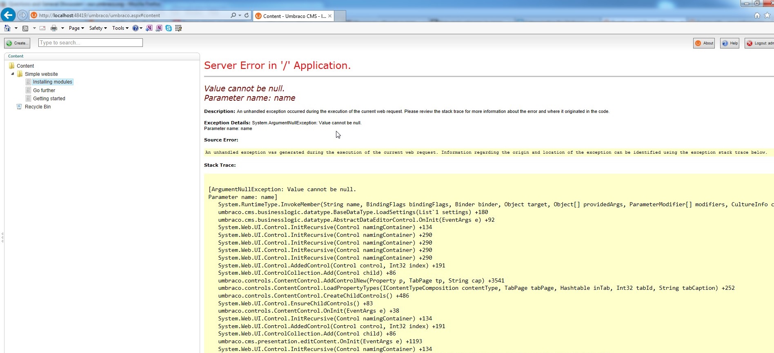774x353 pixels.
Task: Click the Umbraco Create button
Action: tap(17, 43)
